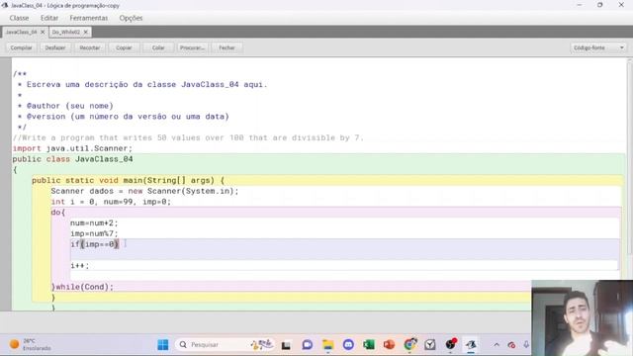Open File Explorer from the taskbar
This screenshot has width=633, height=356.
[x=327, y=345]
